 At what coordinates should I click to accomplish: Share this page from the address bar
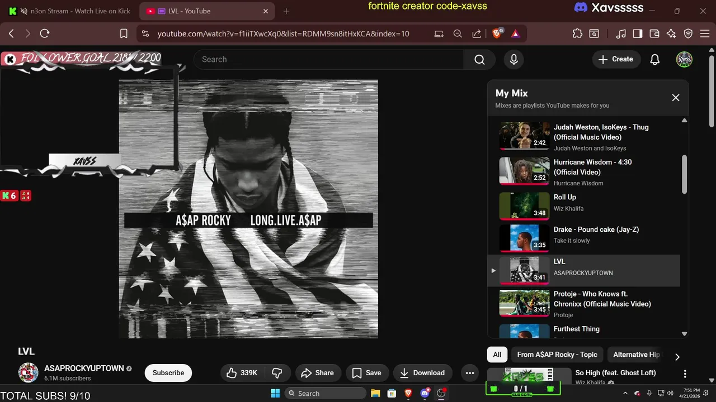click(x=477, y=33)
